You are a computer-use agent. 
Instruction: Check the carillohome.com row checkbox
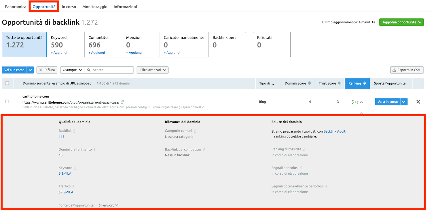coord(7,102)
